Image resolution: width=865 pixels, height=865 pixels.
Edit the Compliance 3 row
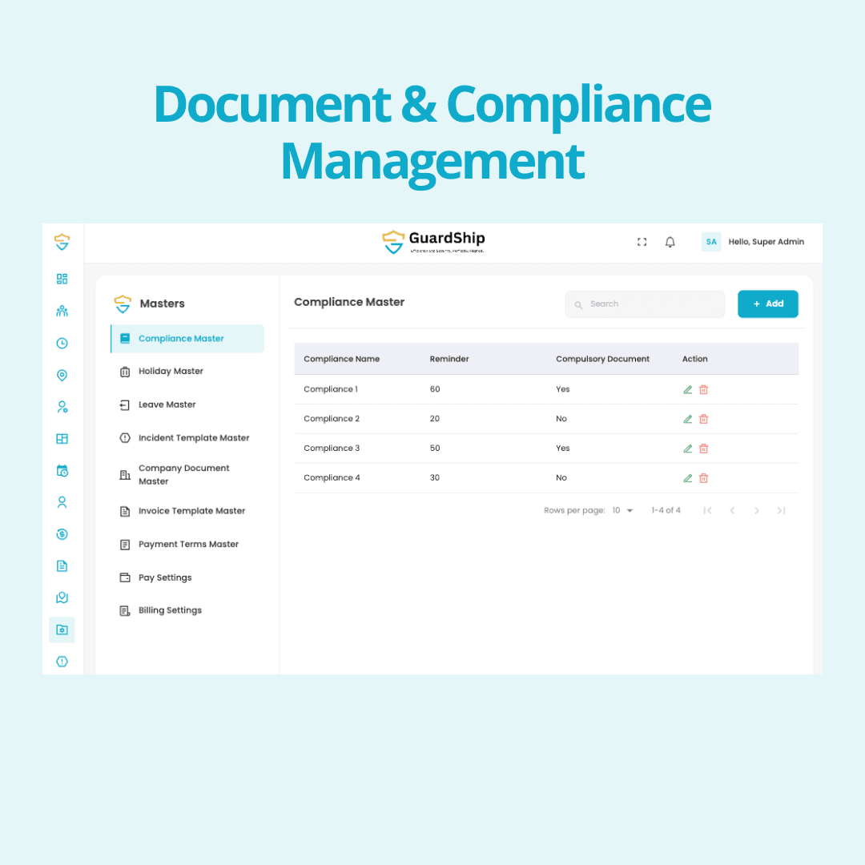click(687, 449)
